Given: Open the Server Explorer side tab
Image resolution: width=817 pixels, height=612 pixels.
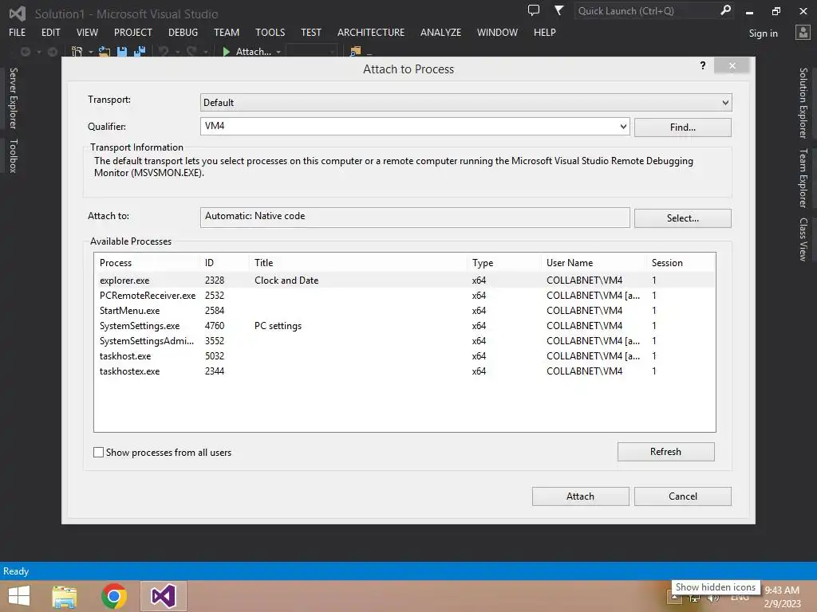Looking at the screenshot, I should (x=14, y=98).
